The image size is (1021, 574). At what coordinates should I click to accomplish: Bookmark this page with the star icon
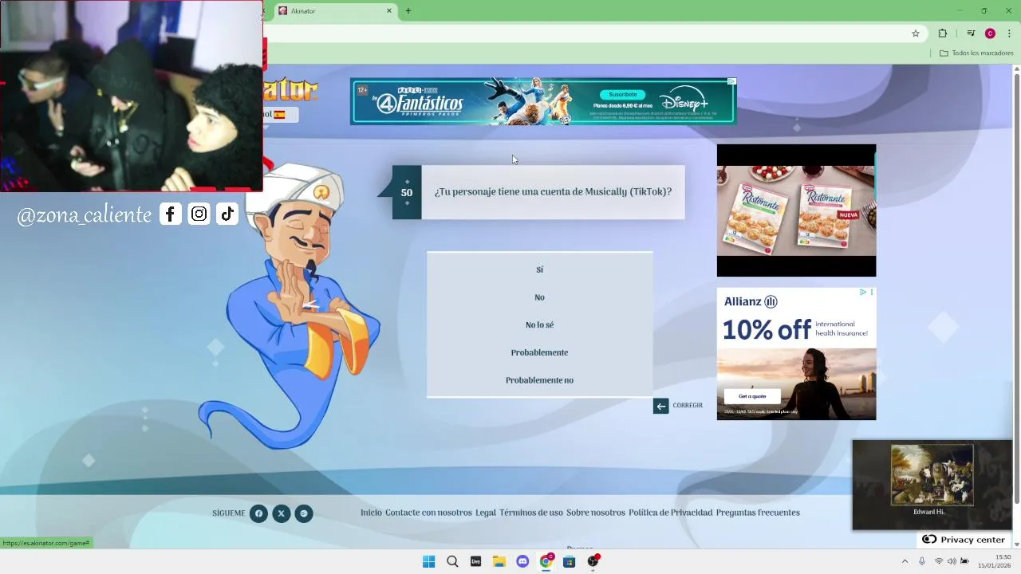click(x=916, y=33)
